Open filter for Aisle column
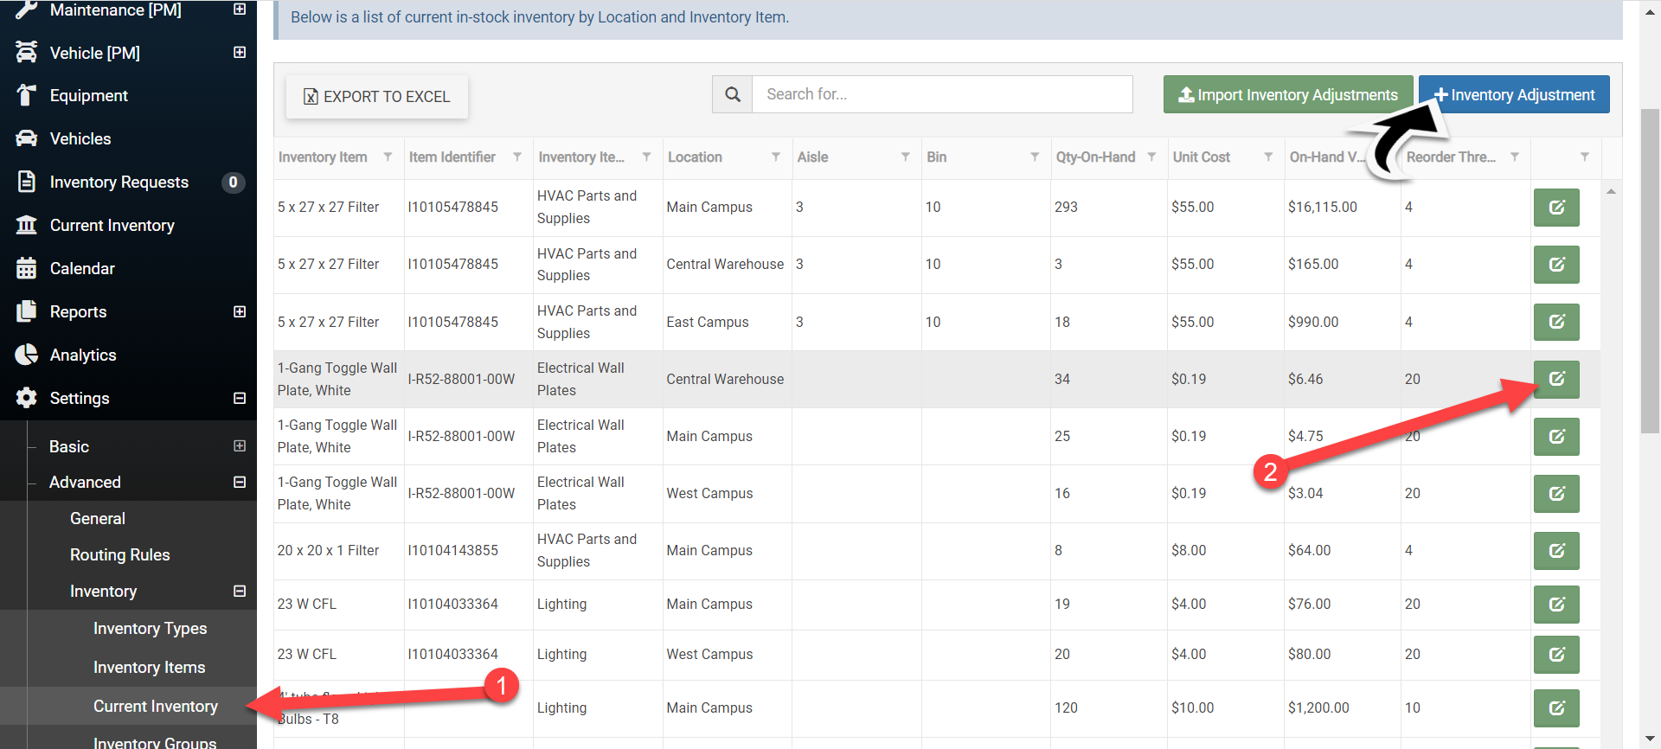1661x749 pixels. (x=906, y=157)
